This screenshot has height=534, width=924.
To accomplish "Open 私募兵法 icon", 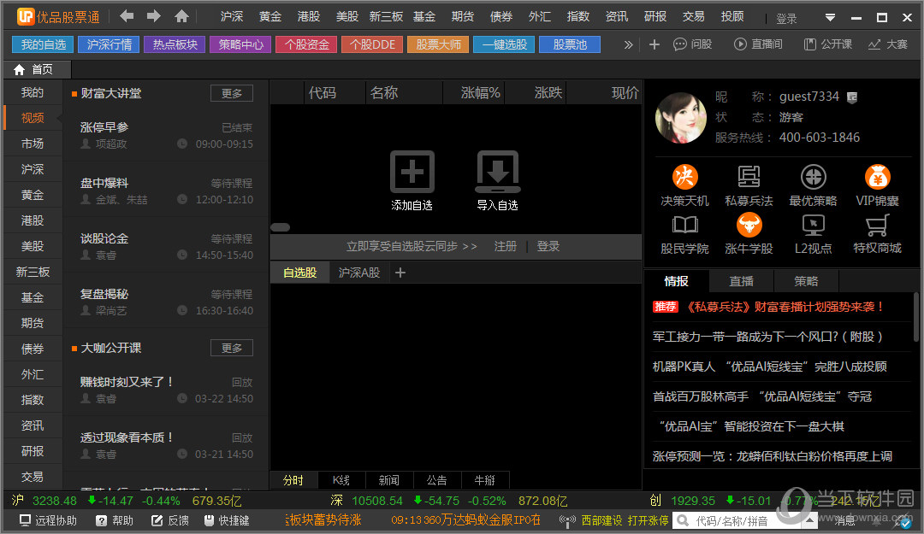I will pos(749,177).
